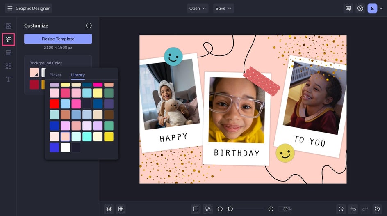Click the current background color swatch with corner triangle
Screen dimensions: 387x216
[x=34, y=72]
